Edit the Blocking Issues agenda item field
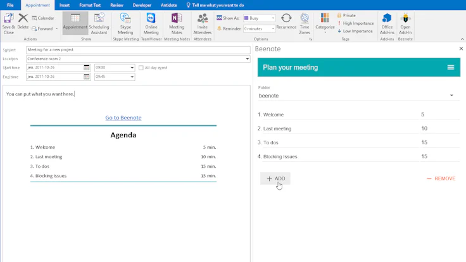 pyautogui.click(x=341, y=156)
